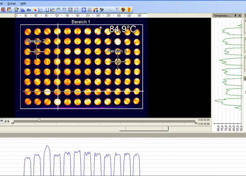The width and height of the screenshot is (246, 176).
Task: Click the playback slider thumb on timeline
Action: click(39, 120)
